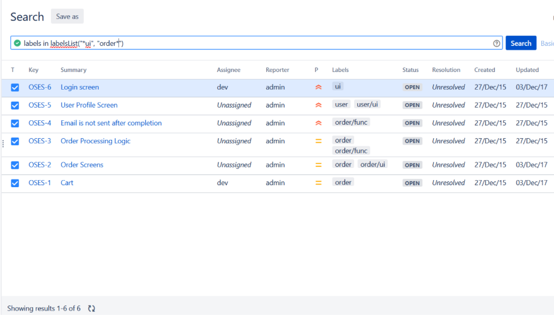The image size is (554, 315).
Task: Sort results by the Assignee column
Action: point(229,70)
